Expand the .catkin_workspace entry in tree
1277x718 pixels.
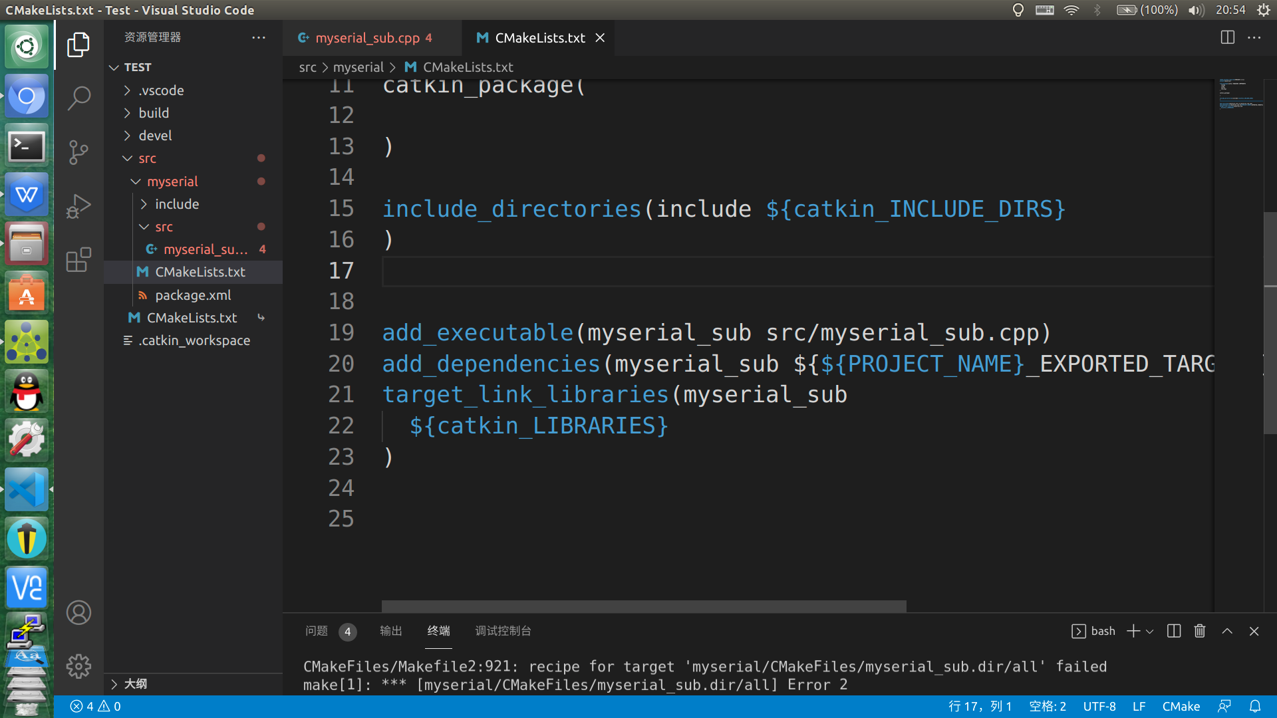pyautogui.click(x=195, y=340)
